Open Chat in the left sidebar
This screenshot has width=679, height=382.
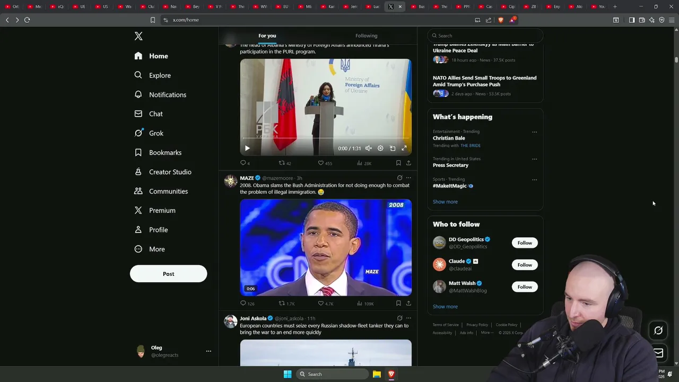tap(149, 114)
